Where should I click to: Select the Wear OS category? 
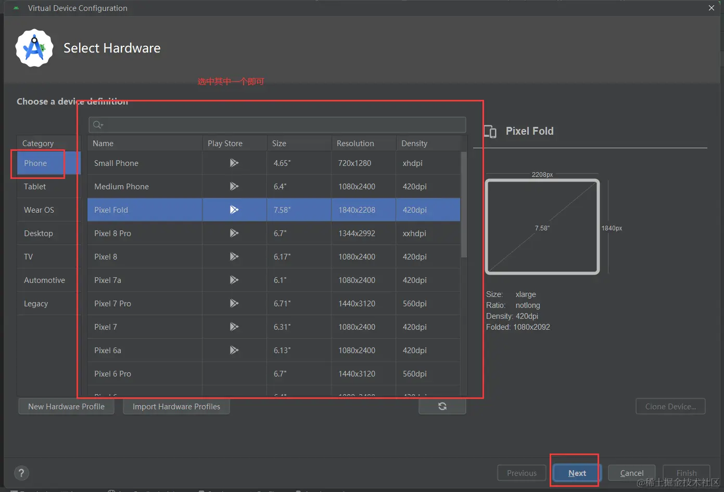tap(49, 210)
